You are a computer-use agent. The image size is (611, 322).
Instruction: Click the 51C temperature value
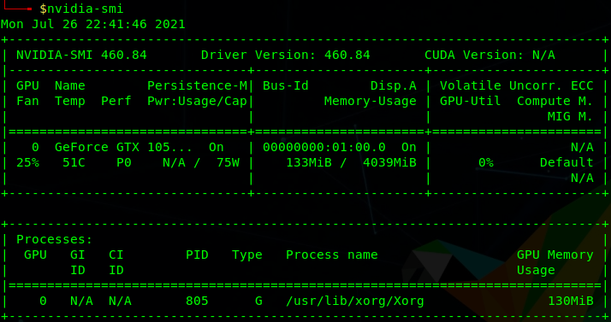click(x=74, y=163)
